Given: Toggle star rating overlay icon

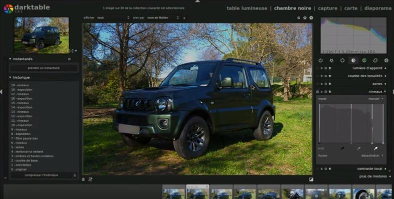Looking at the screenshot, I should 305,18.
